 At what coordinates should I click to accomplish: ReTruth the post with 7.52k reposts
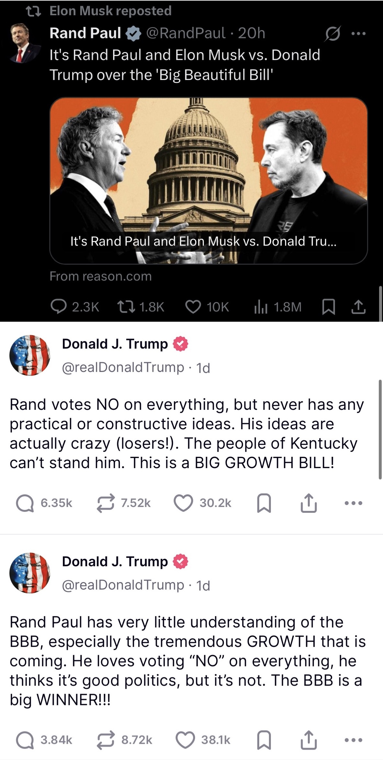(x=106, y=503)
